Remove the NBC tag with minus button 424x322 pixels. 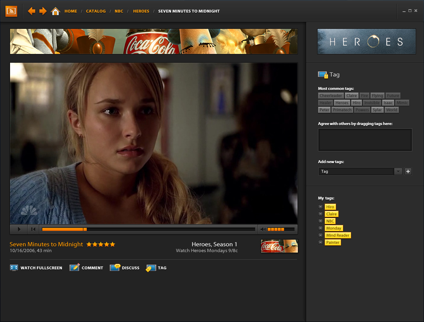coord(321,221)
